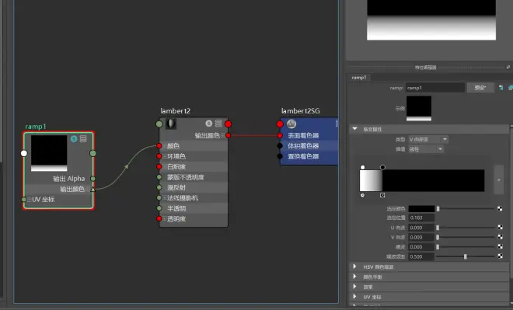513x310 pixels.
Task: Open the 类型 V ramp type dropdown
Action: pos(428,140)
